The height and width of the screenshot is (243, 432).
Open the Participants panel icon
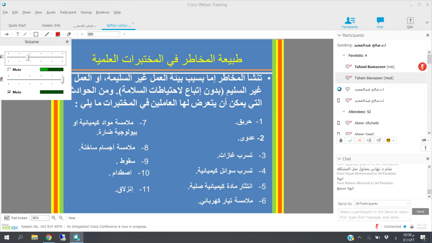[x=350, y=23]
